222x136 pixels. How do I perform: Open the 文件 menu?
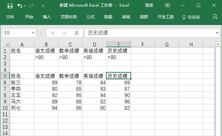point(10,17)
